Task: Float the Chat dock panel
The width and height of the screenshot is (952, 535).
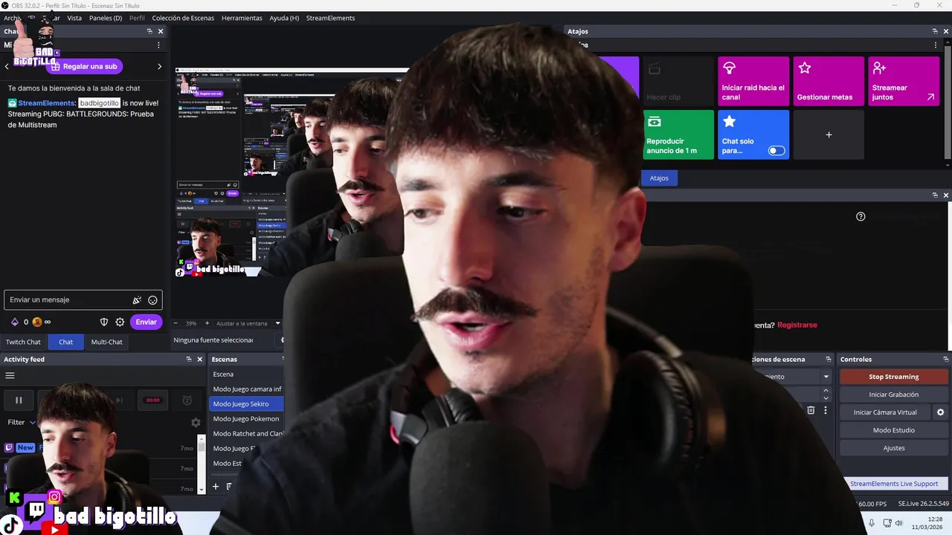Action: point(149,31)
